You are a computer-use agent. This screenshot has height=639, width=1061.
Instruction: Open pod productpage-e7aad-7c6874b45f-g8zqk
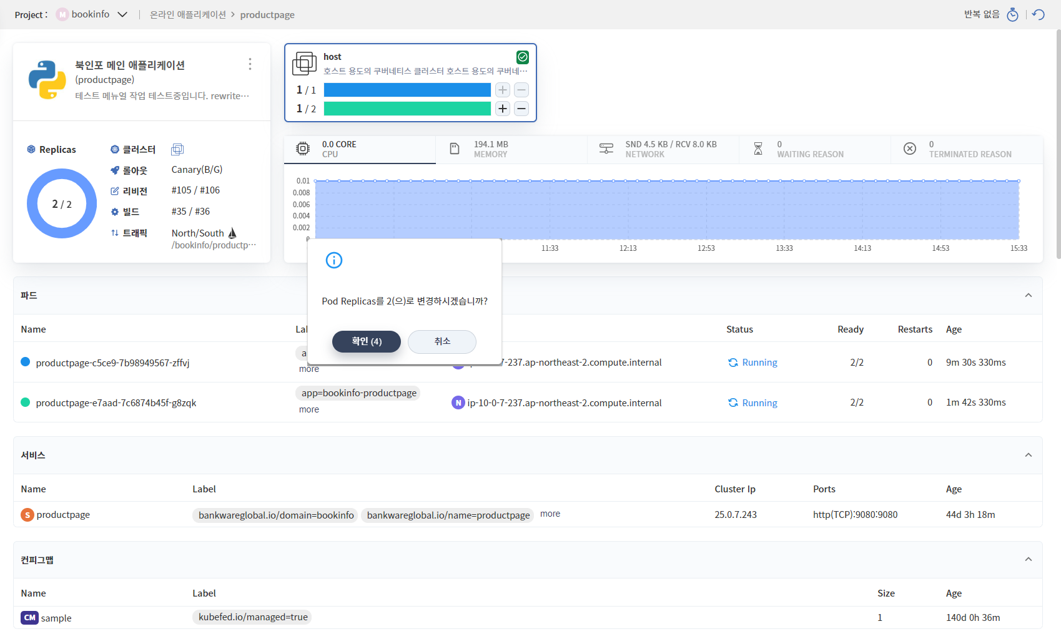tap(116, 403)
